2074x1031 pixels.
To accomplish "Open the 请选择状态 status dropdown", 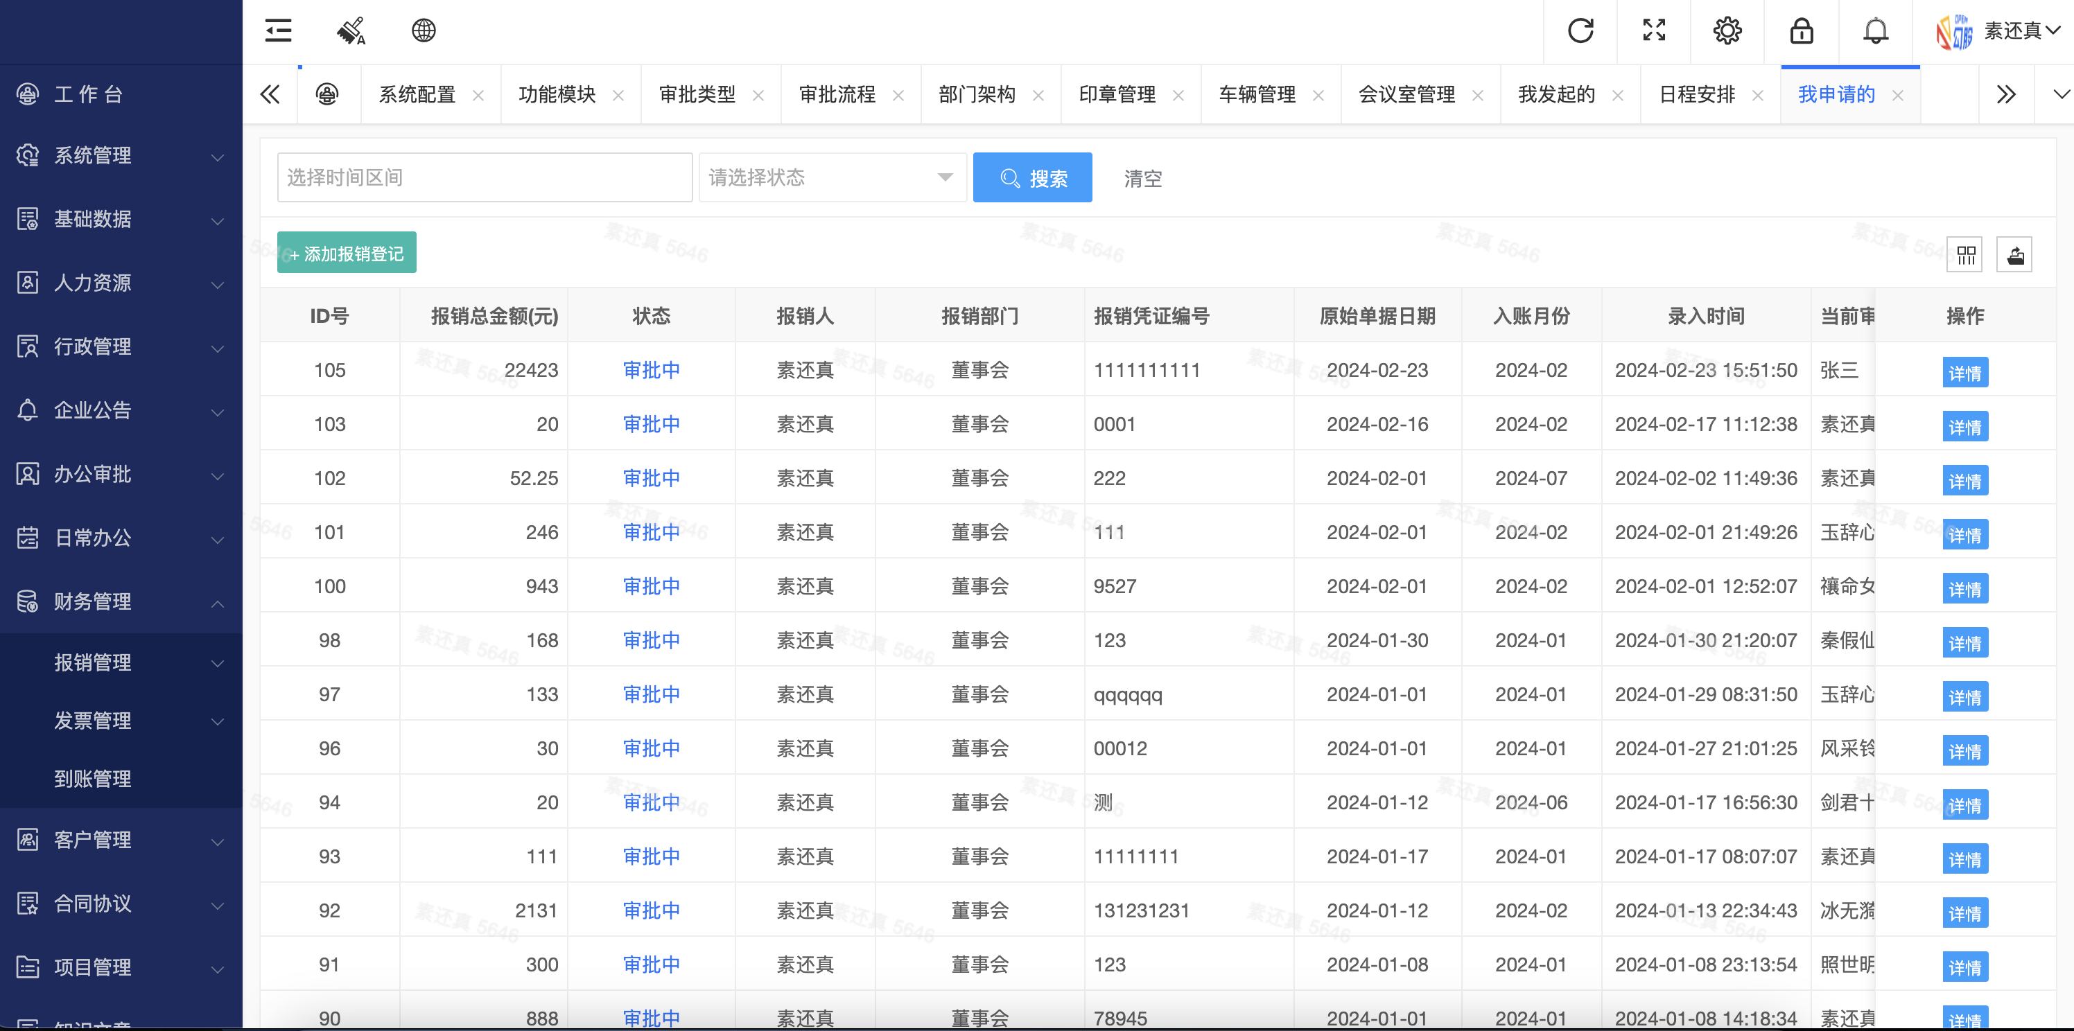I will click(833, 177).
